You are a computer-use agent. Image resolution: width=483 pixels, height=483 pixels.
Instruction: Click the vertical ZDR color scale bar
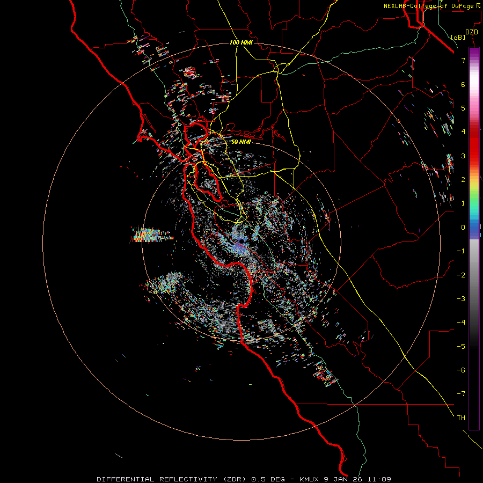click(x=474, y=238)
